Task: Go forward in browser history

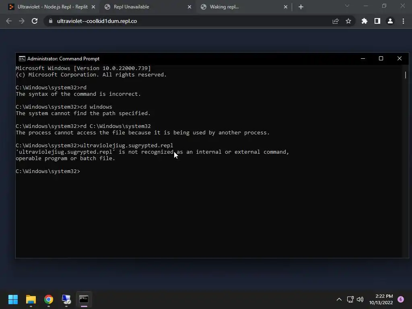Action: pos(22,21)
